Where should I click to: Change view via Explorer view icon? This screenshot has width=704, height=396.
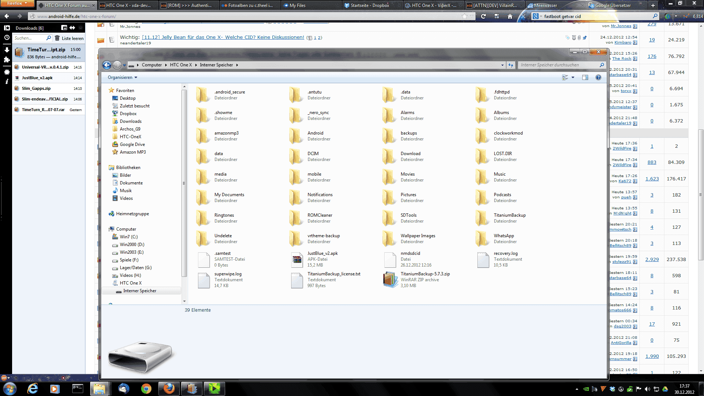click(565, 77)
